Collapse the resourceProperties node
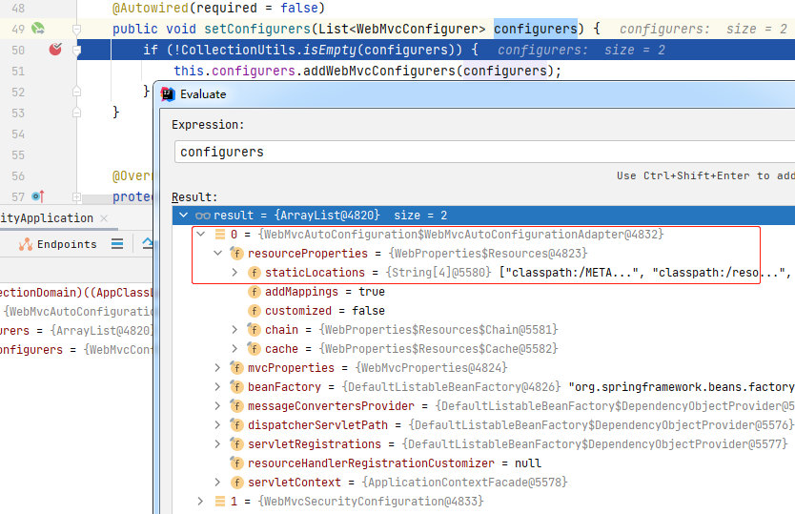795x514 pixels. pos(217,254)
